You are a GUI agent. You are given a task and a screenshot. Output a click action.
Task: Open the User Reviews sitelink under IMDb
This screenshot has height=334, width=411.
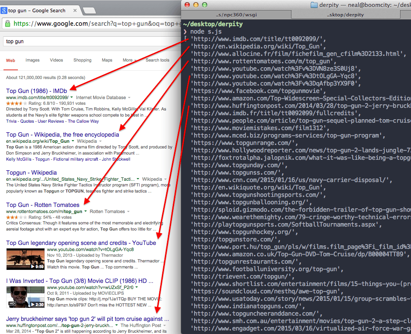click(x=51, y=121)
